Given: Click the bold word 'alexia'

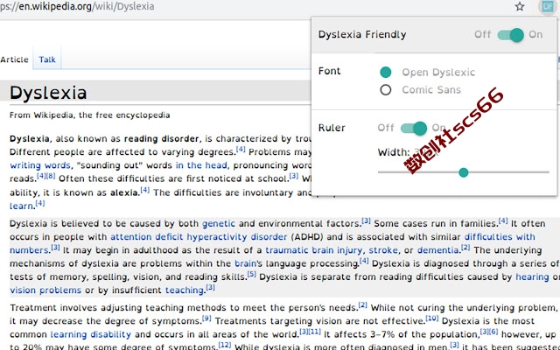Looking at the screenshot, I should [x=124, y=192].
